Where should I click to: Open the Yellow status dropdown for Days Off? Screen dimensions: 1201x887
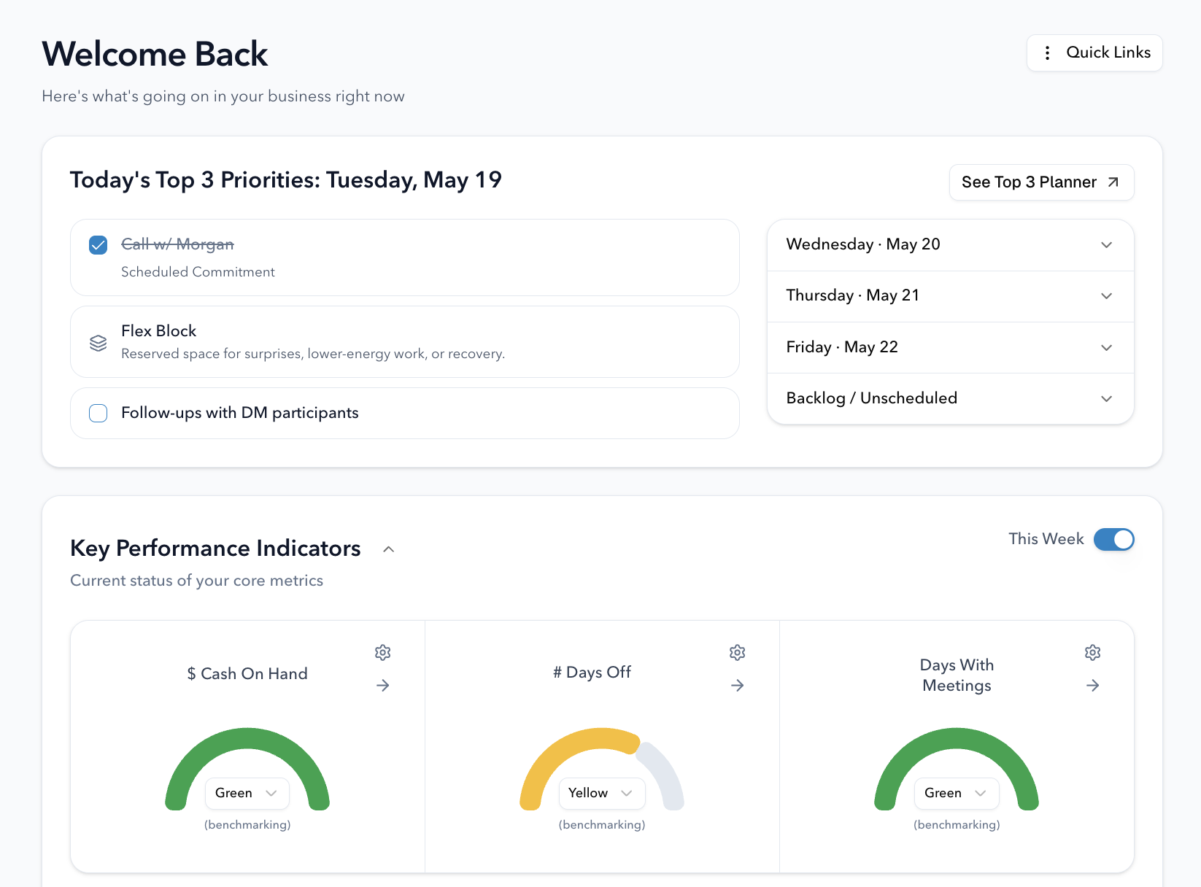pyautogui.click(x=602, y=793)
